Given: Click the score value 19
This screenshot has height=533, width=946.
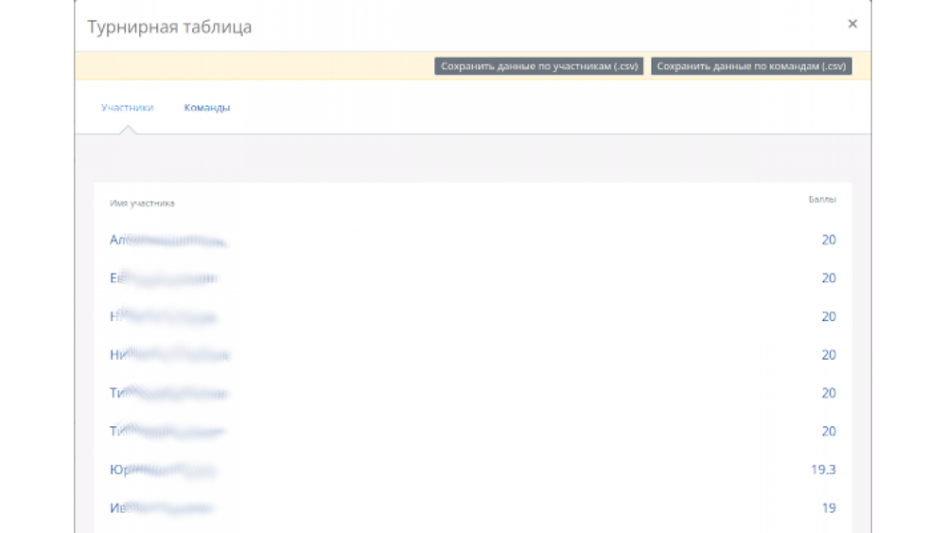Looking at the screenshot, I should tap(829, 508).
